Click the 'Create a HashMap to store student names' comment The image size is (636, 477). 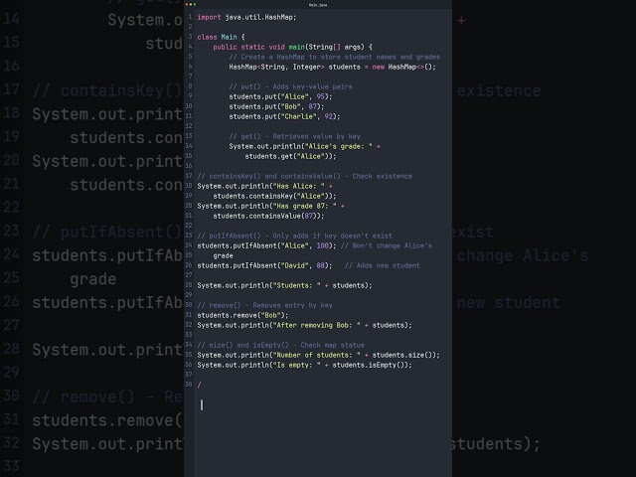[334, 57]
